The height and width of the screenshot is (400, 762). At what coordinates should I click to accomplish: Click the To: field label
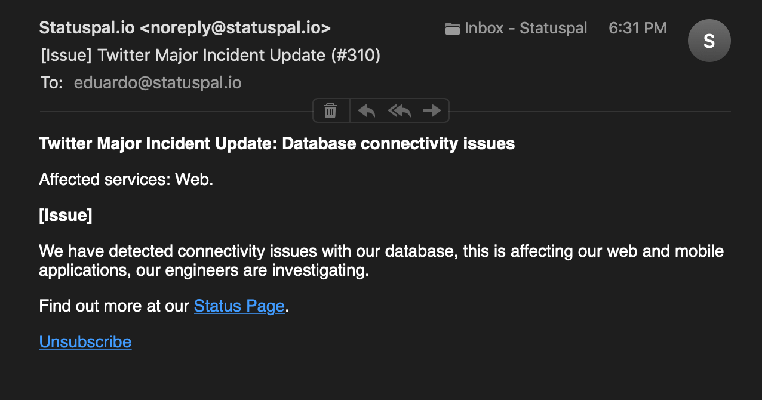coord(52,82)
